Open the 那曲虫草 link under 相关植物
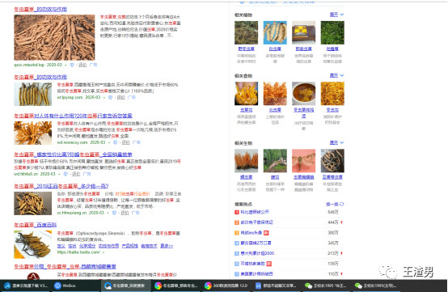 [x=304, y=49]
